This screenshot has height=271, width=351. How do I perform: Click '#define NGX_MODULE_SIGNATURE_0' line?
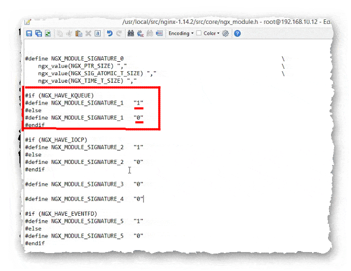[x=74, y=59]
